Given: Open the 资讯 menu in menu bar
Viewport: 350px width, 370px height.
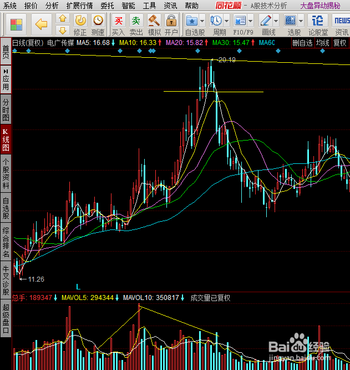Looking at the screenshot, I should tap(170, 6).
